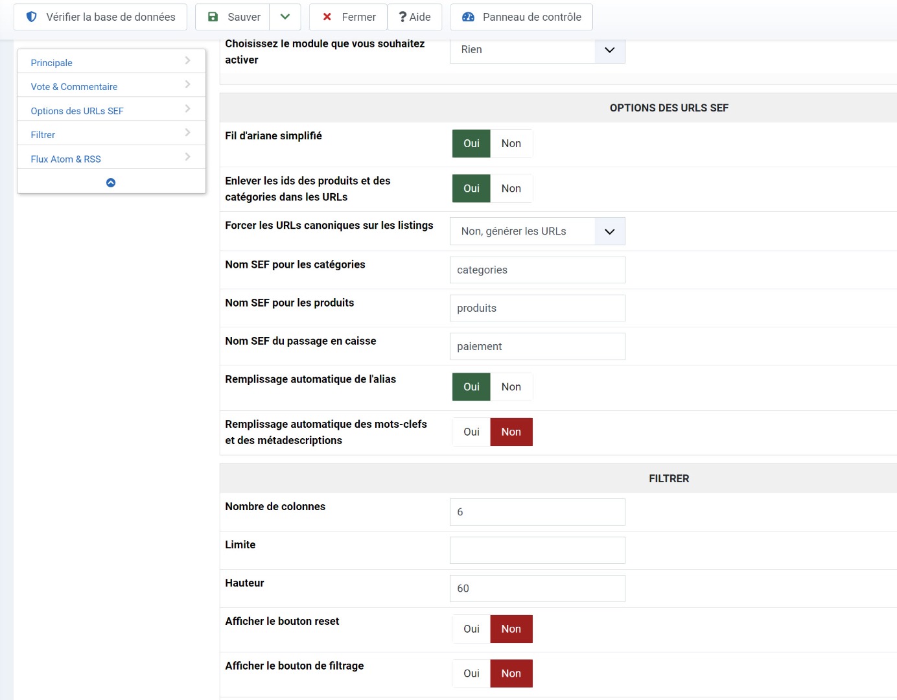The height and width of the screenshot is (700, 897).
Task: Enable Oui for automatic mots-clefs filling
Action: (x=471, y=432)
